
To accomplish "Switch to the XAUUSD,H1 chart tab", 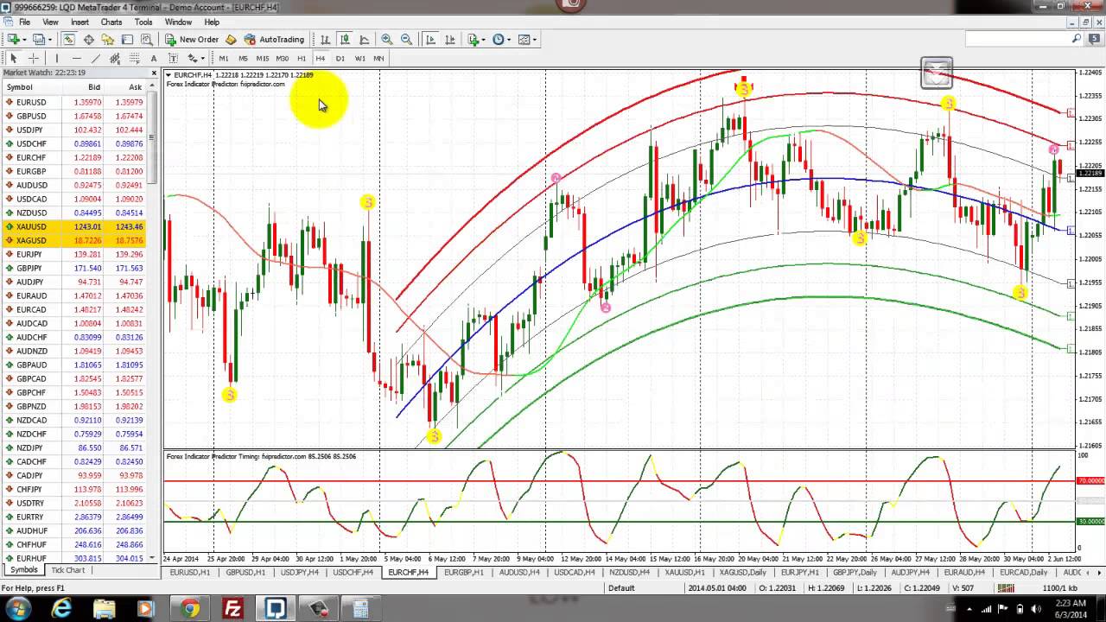I will 684,572.
